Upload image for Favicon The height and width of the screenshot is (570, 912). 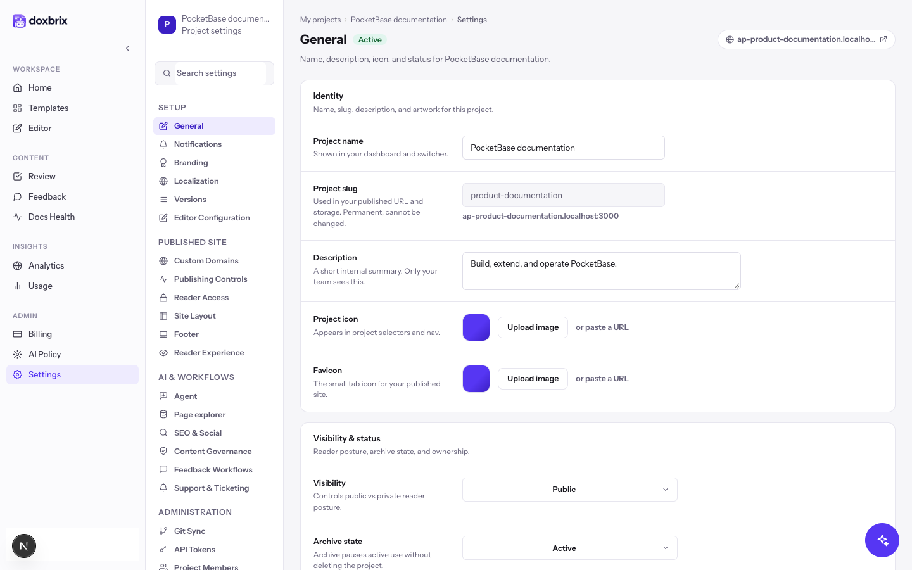pyautogui.click(x=533, y=379)
